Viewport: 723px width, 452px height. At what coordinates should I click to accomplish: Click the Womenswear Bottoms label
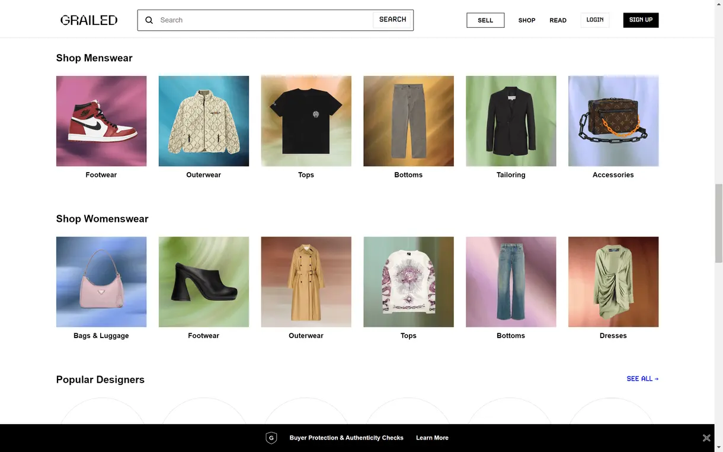click(511, 336)
